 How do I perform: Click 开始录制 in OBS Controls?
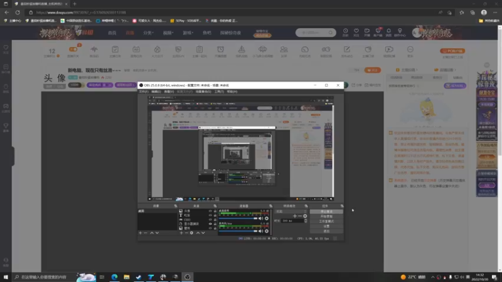(x=326, y=216)
